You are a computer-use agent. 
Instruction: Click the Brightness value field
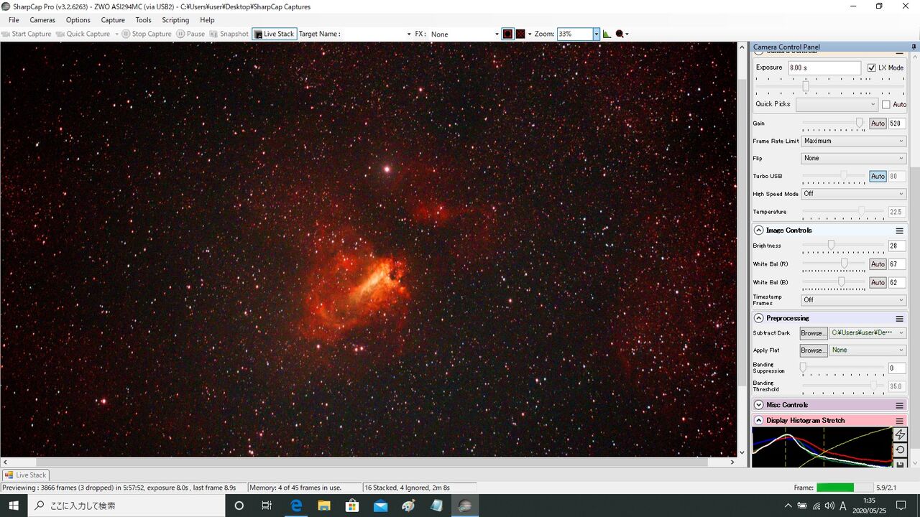[897, 246]
